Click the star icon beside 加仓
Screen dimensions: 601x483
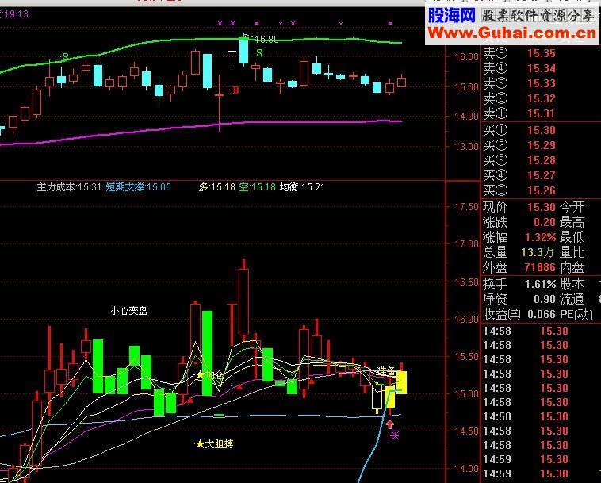point(200,374)
